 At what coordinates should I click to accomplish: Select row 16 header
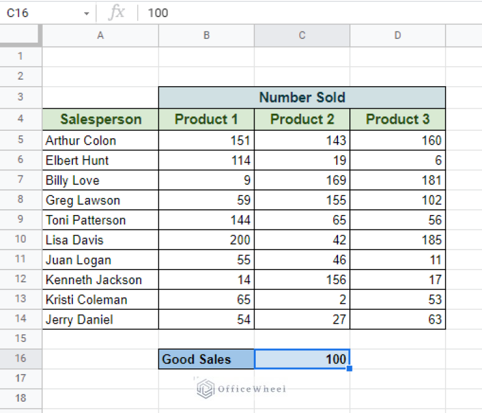coord(21,359)
